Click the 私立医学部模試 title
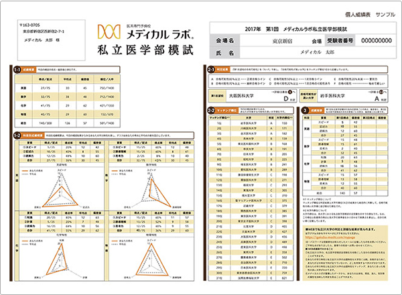Image resolution: width=402 pixels, height=295 pixels. click(x=146, y=48)
